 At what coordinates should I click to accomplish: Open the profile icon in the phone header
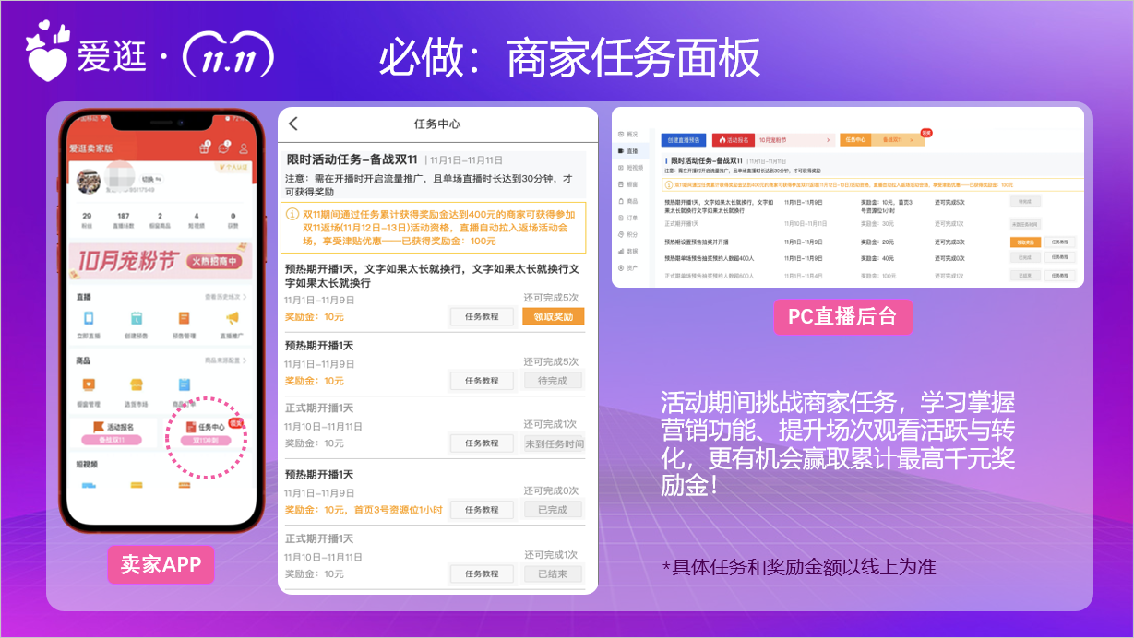tap(244, 148)
